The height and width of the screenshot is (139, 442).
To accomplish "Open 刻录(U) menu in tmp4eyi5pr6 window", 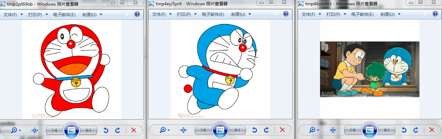I will pyautogui.click(x=241, y=14).
